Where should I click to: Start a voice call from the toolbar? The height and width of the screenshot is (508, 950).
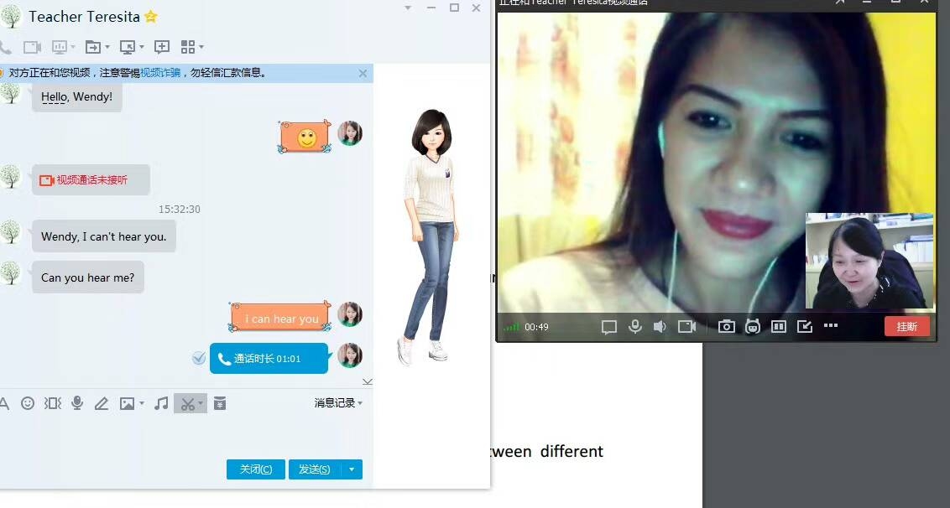[x=7, y=47]
